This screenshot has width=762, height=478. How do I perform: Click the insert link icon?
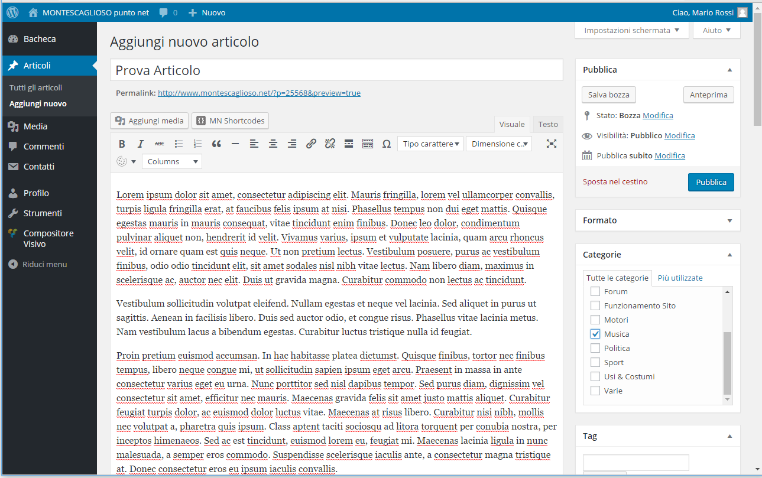[x=311, y=144]
